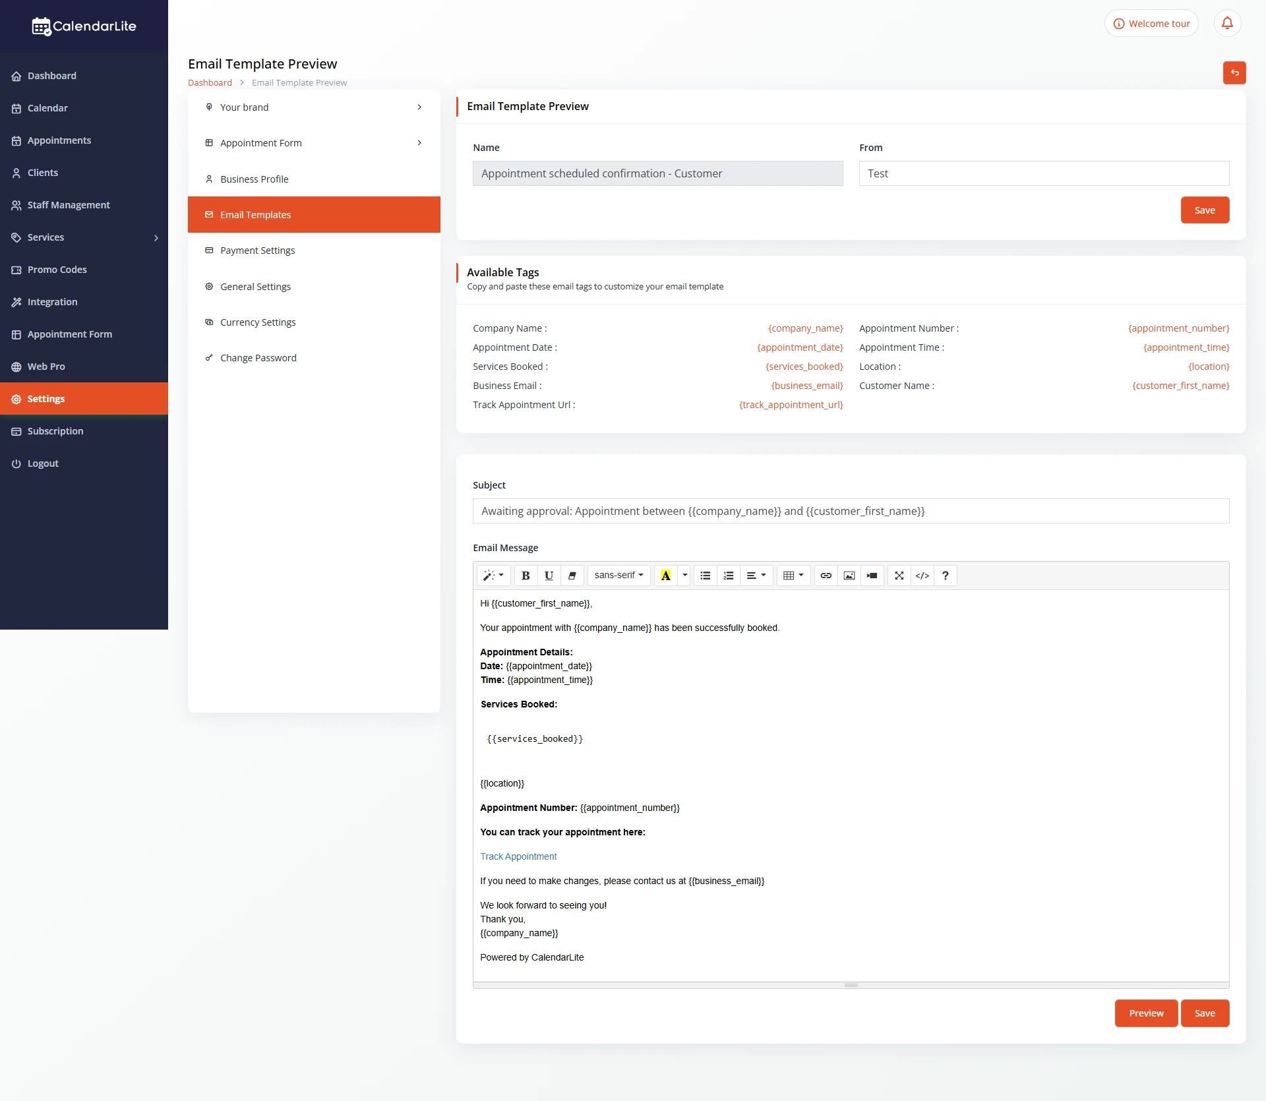
Task: Click the orange back arrow button
Action: tap(1234, 73)
